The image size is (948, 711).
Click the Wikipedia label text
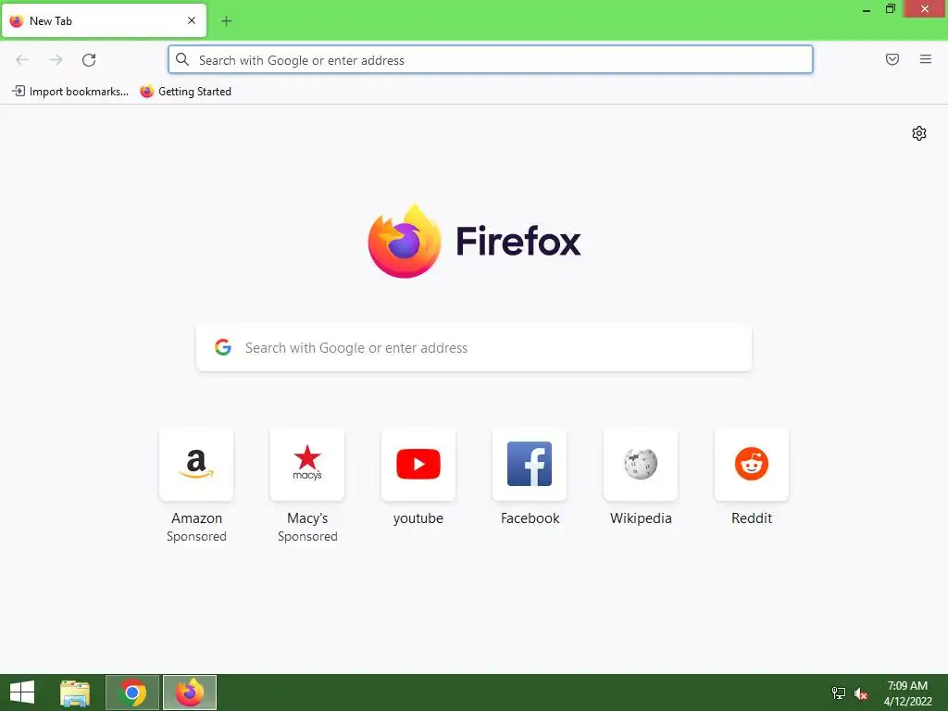tap(641, 518)
